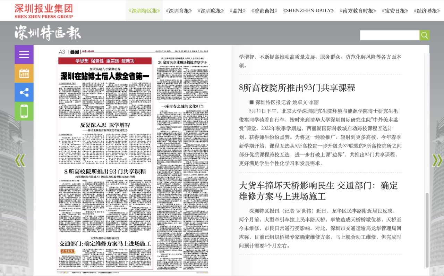The width and height of the screenshot is (444, 276).
Task: Open 《南方教育时报》 newspaper link
Action: (x=357, y=11)
